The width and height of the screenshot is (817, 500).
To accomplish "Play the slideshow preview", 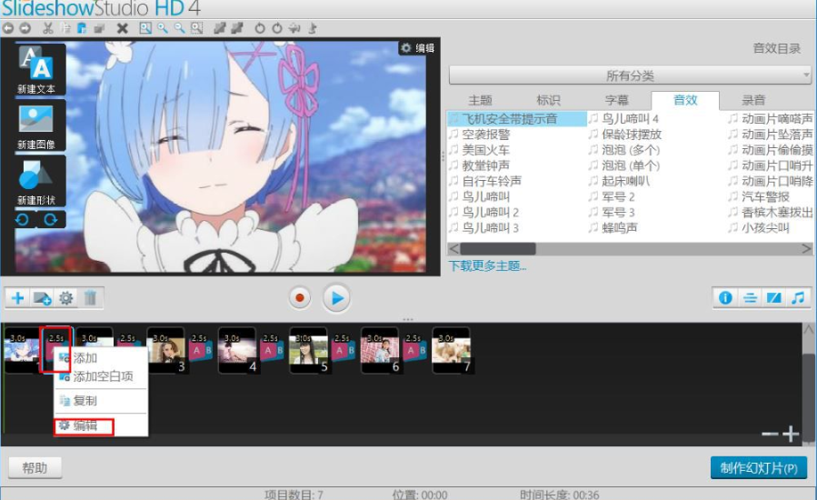I will pyautogui.click(x=336, y=297).
